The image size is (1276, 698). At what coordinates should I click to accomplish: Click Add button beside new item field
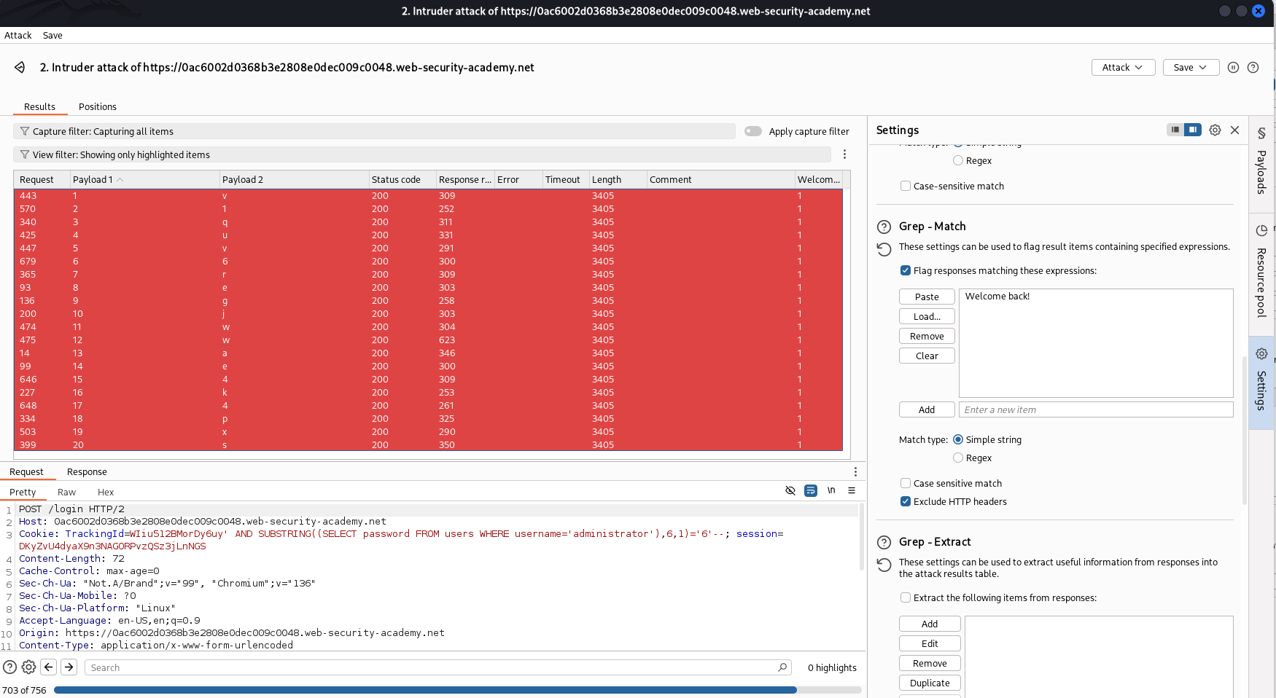click(927, 409)
